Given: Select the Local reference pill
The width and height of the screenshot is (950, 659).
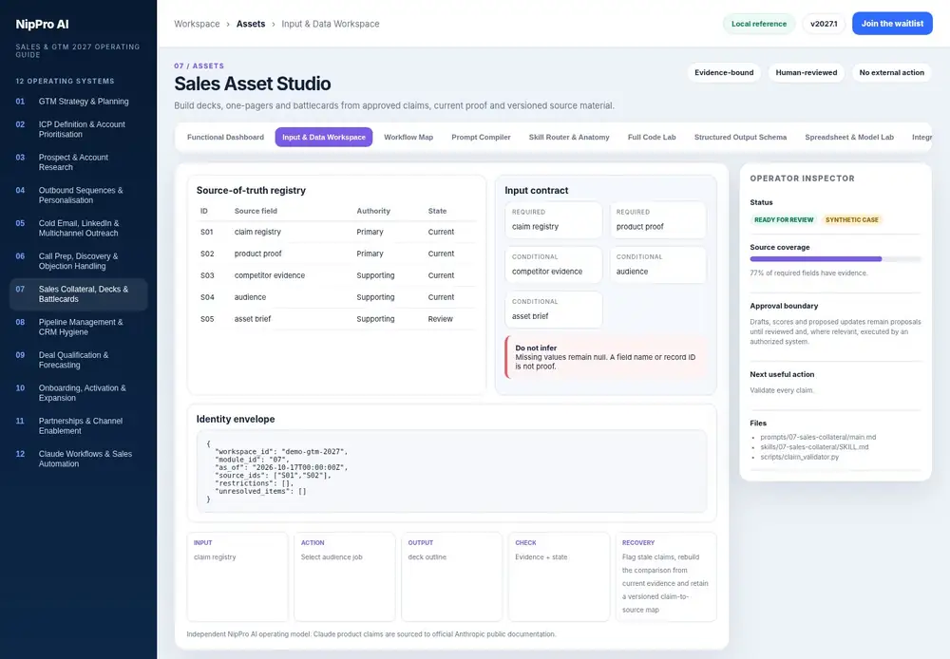Looking at the screenshot, I should 758,24.
